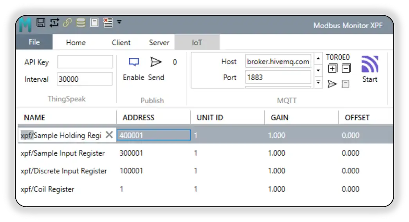409x222 pixels.
Task: Switch to the Server tab
Action: click(x=159, y=43)
